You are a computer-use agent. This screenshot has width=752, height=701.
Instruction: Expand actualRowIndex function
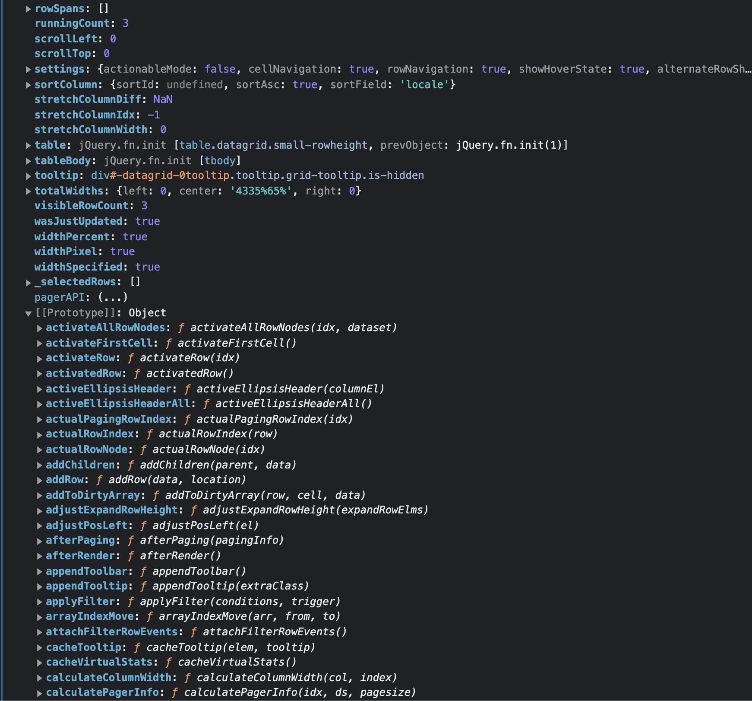[40, 434]
